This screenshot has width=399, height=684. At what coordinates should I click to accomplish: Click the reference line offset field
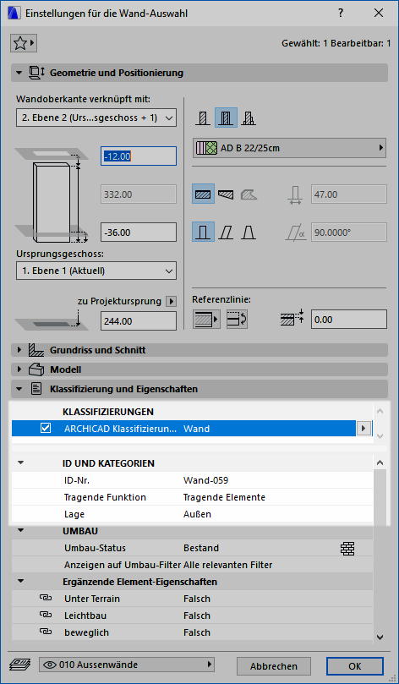pos(349,320)
